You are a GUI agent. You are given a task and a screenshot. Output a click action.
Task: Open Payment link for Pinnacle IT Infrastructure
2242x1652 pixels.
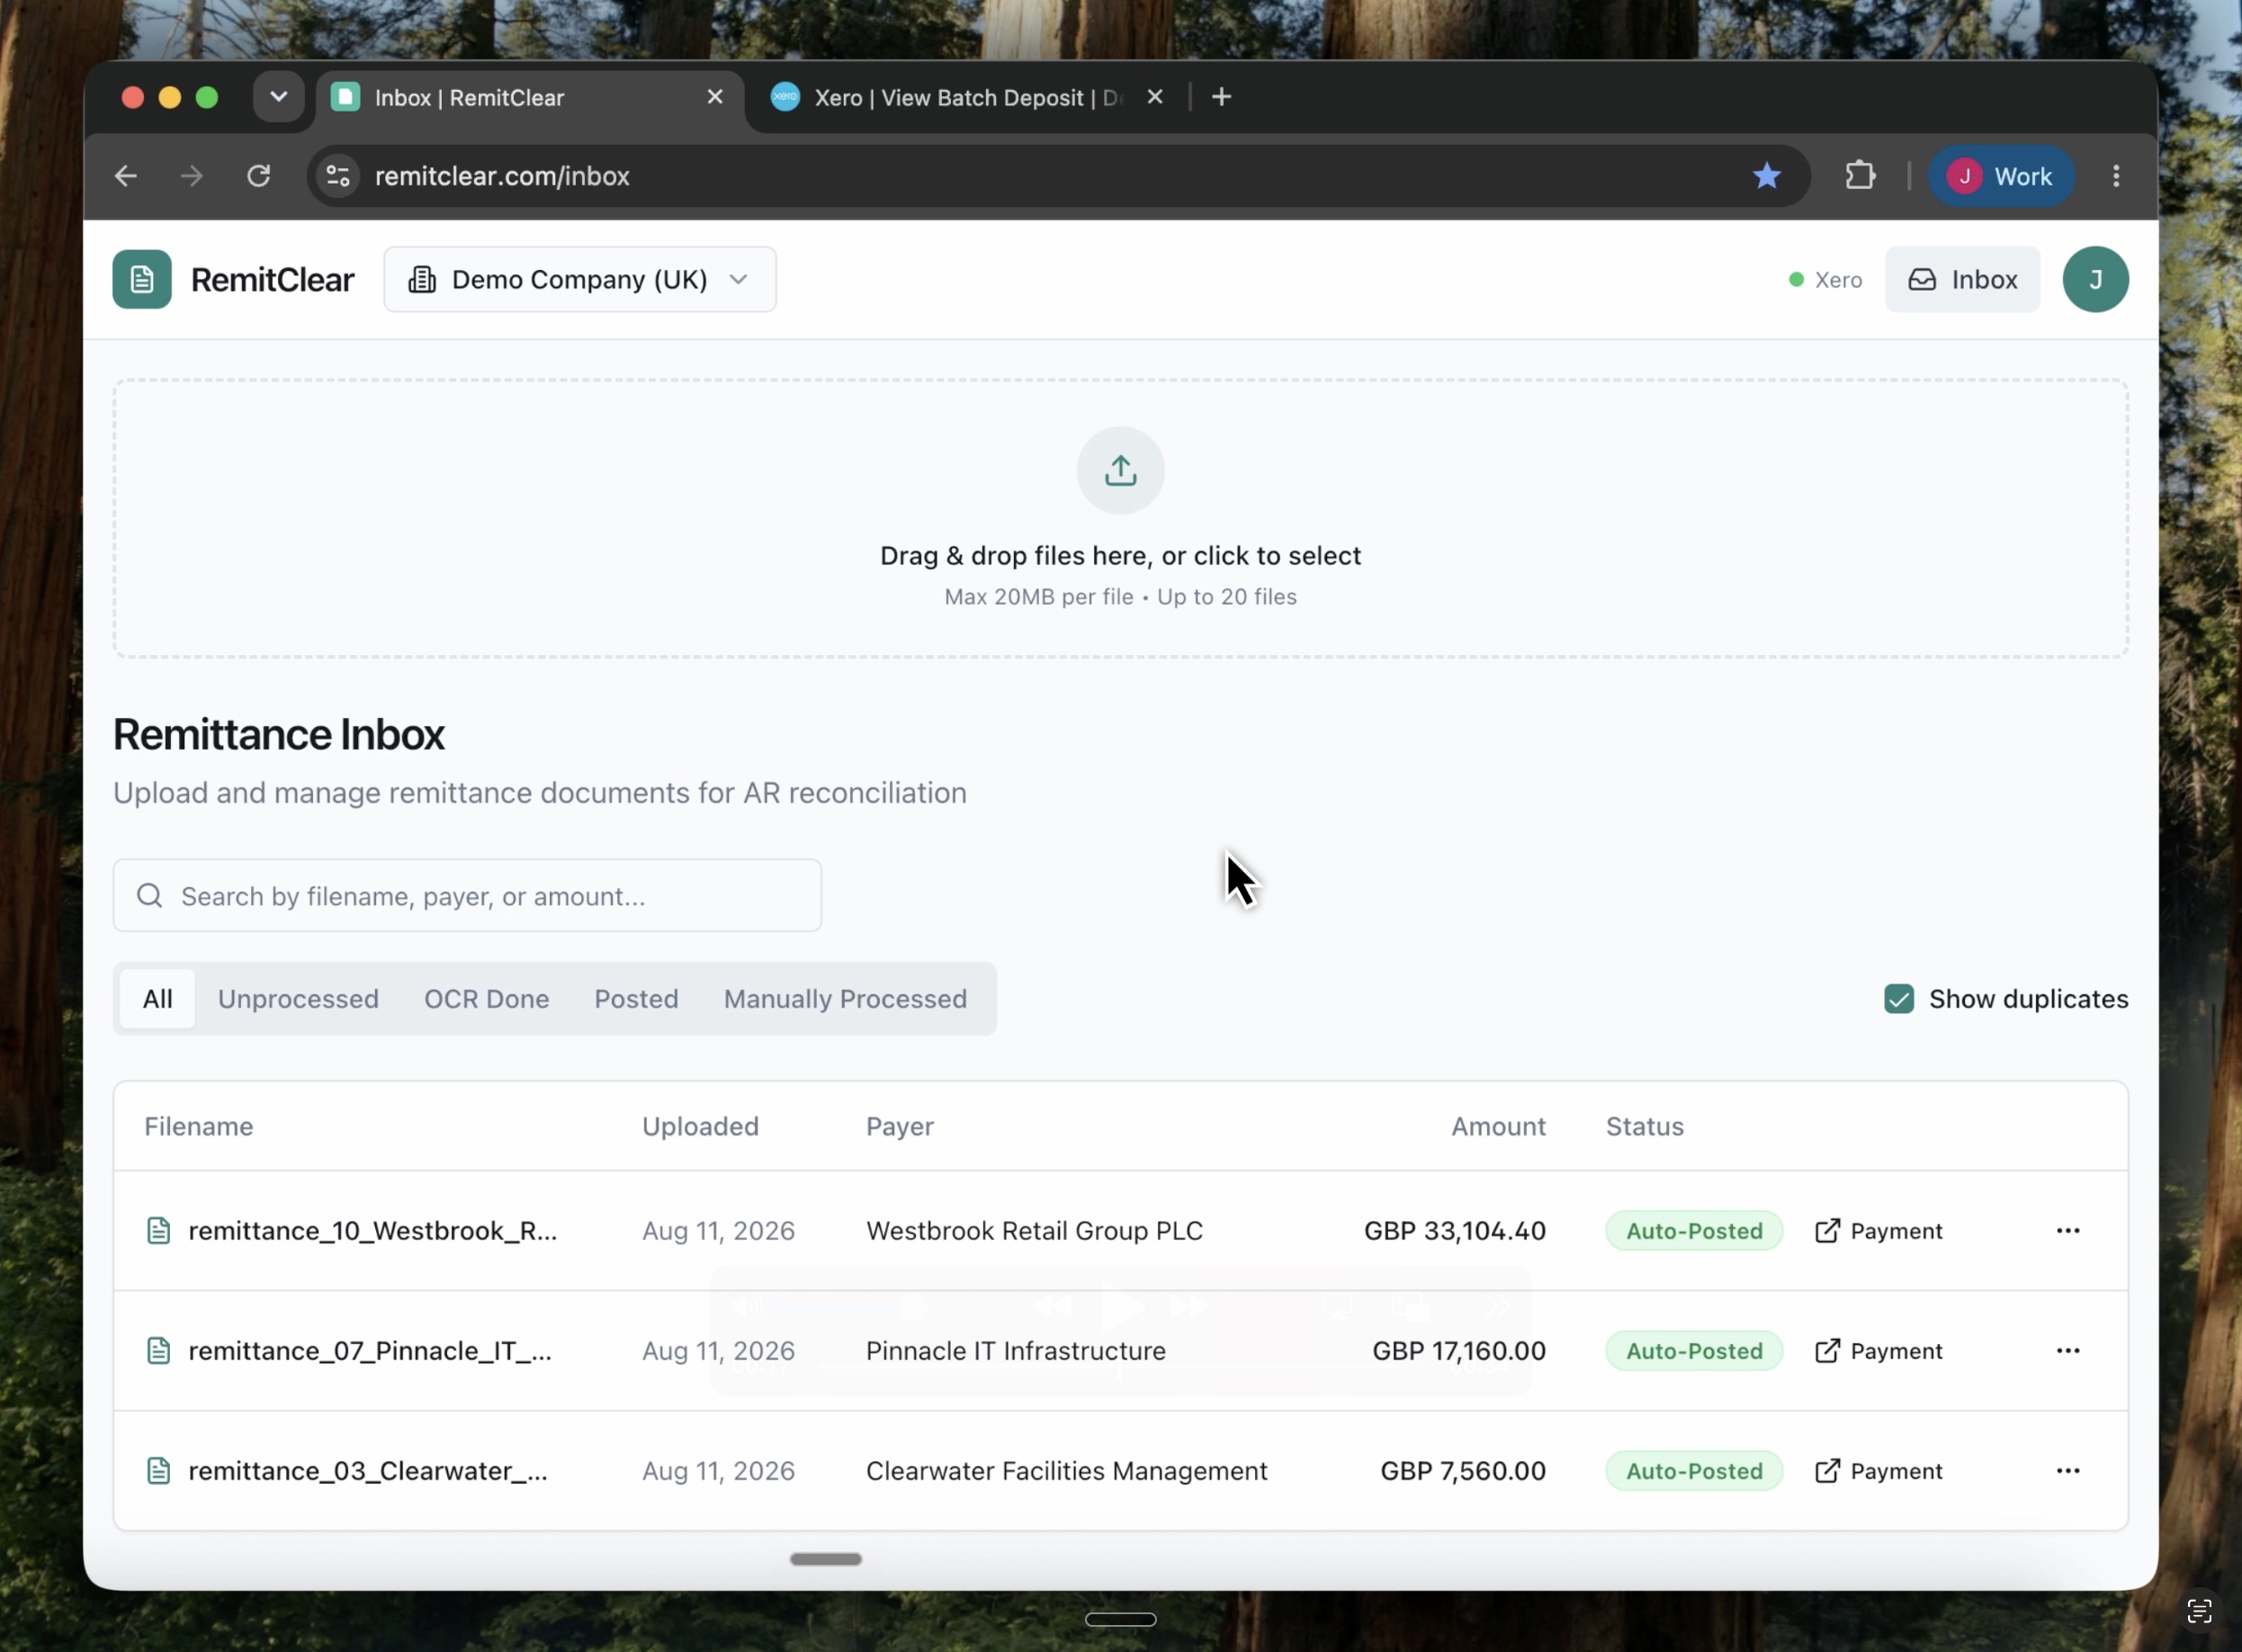coord(1878,1351)
